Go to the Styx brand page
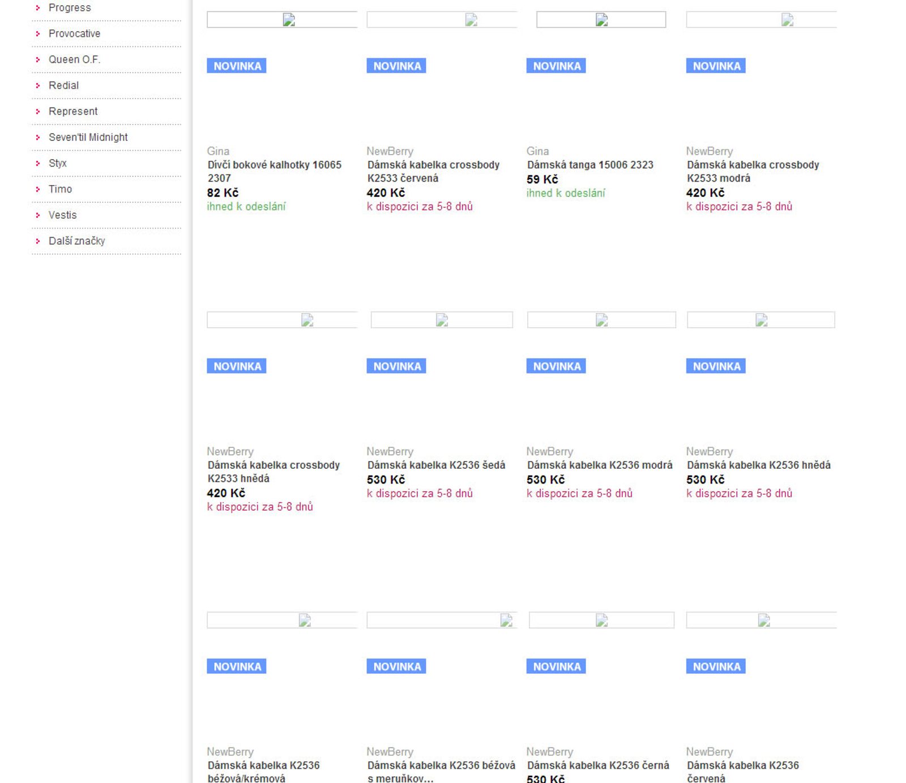 (57, 164)
